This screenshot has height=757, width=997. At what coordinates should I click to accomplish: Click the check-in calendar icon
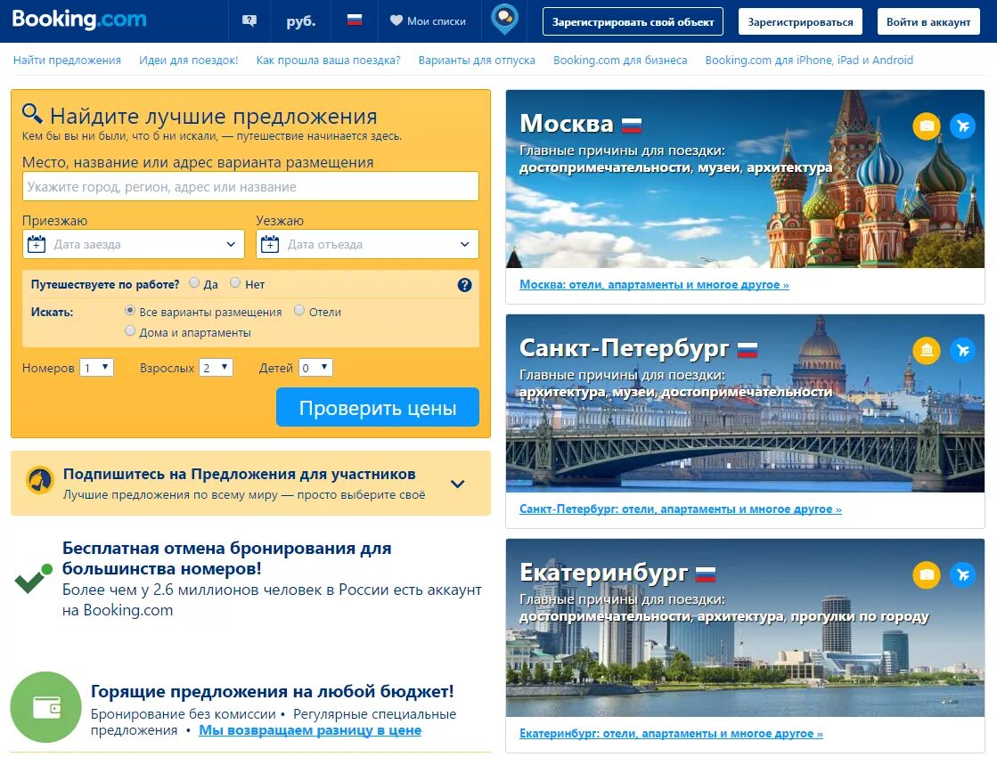pos(37,244)
